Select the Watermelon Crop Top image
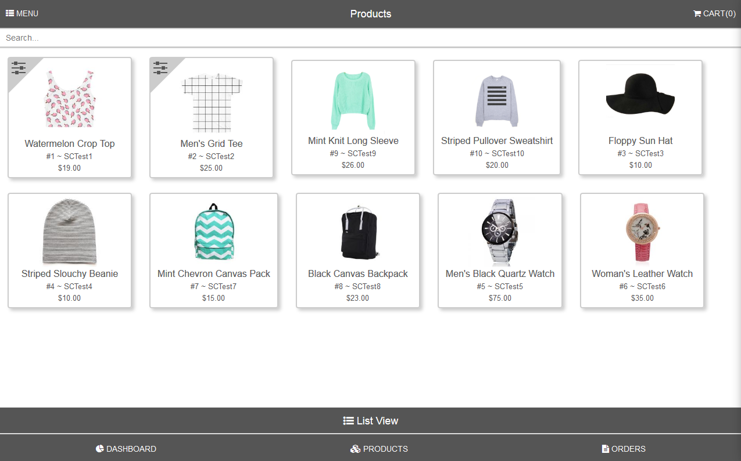Viewport: 741px width, 461px height. point(70,99)
